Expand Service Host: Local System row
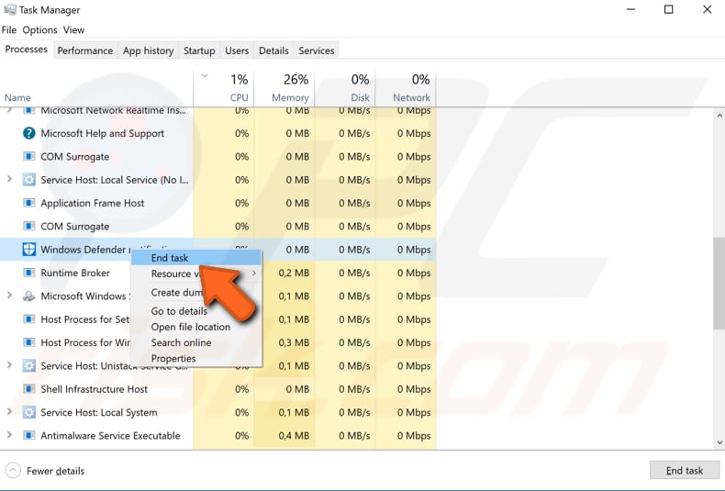This screenshot has width=725, height=491. [9, 411]
